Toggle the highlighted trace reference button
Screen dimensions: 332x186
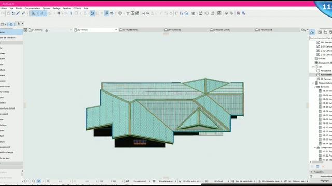92,13
